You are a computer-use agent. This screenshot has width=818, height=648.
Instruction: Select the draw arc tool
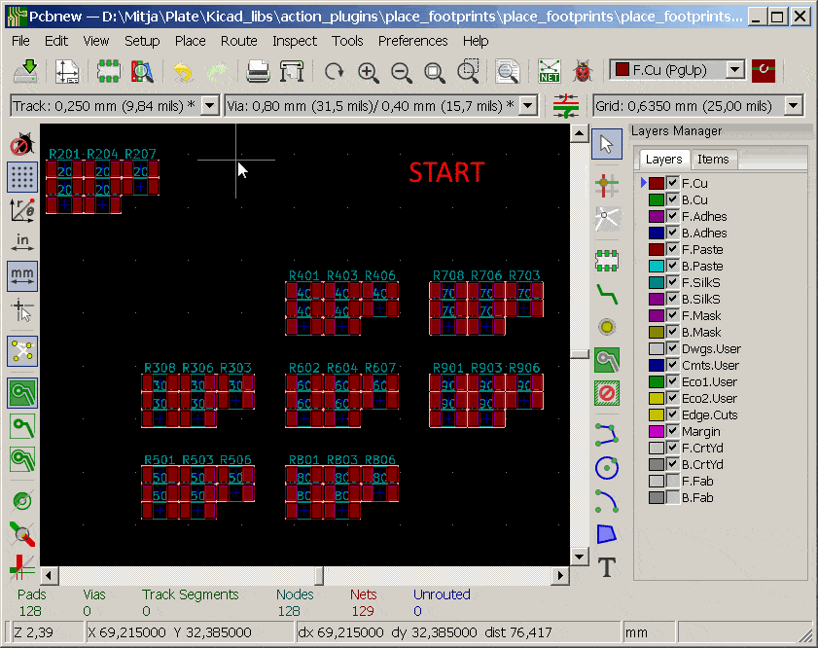pyautogui.click(x=607, y=501)
